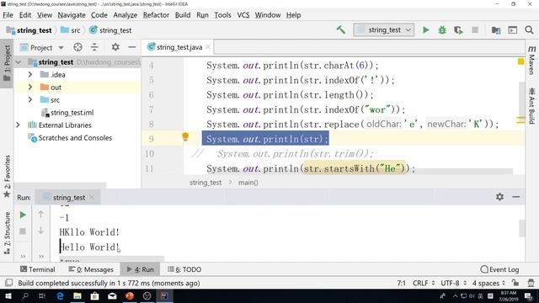The height and width of the screenshot is (303, 539).
Task: Change file encoding UTF-8
Action: click(453, 283)
